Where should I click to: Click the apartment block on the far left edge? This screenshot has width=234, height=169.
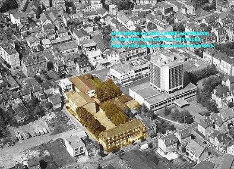point(9,55)
